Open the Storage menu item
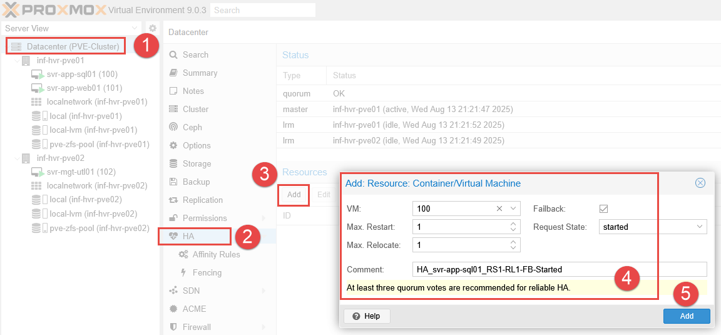The width and height of the screenshot is (721, 335). pos(197,163)
